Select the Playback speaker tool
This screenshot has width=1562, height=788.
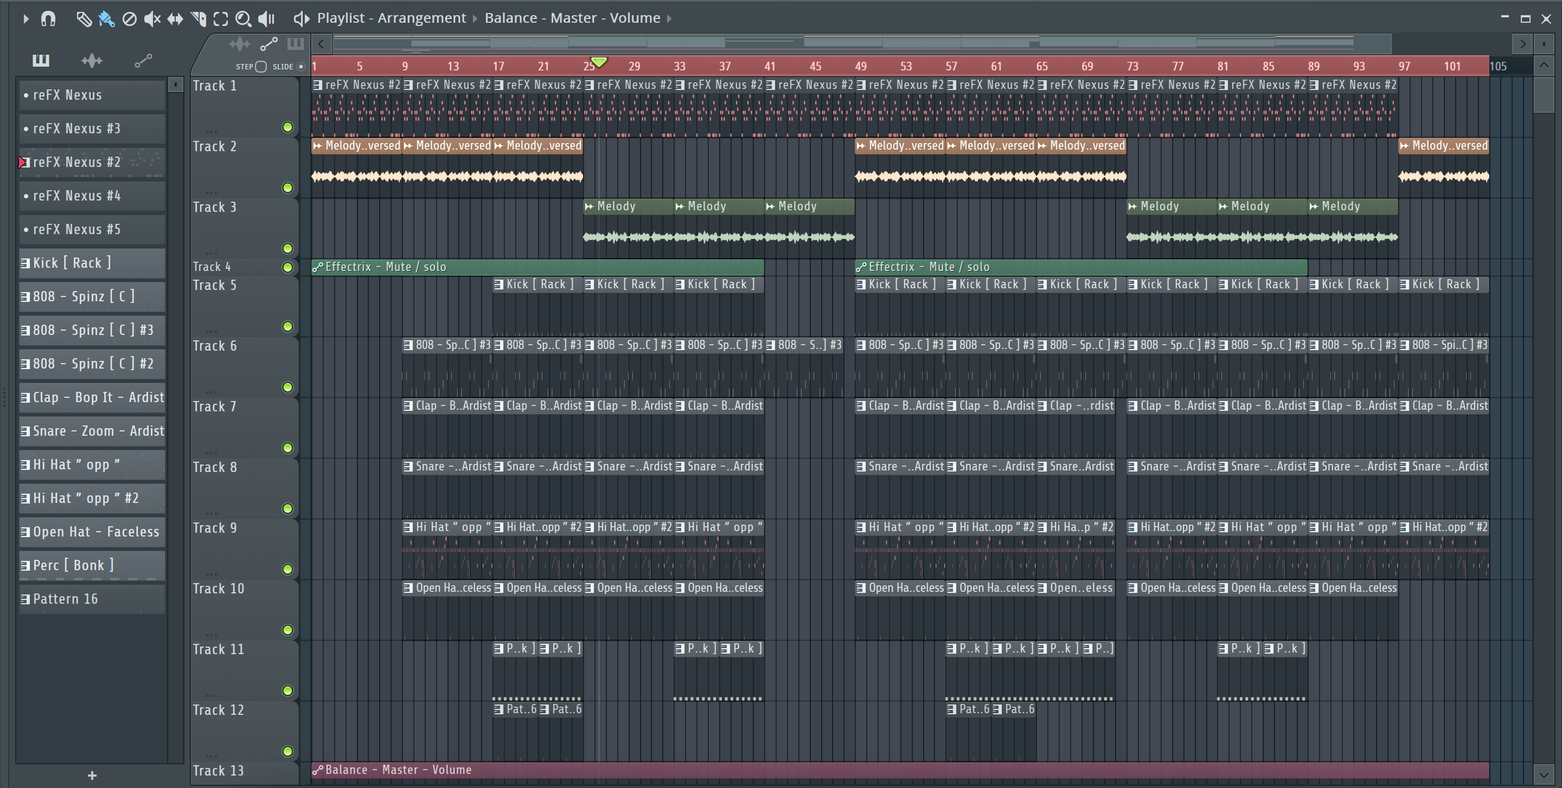pyautogui.click(x=266, y=19)
